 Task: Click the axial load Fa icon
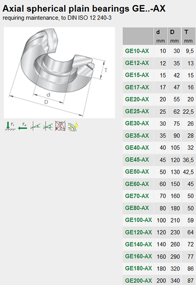(x=23, y=126)
